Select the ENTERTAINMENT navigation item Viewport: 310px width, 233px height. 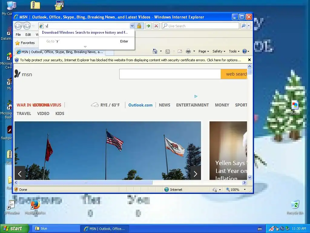pyautogui.click(x=192, y=105)
